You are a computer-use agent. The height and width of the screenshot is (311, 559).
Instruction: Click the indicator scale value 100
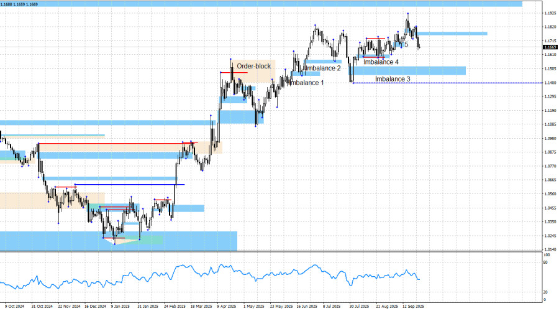click(x=547, y=255)
